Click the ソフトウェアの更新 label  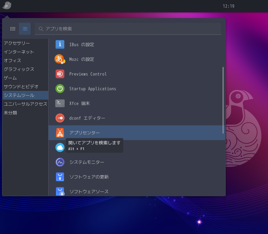point(89,177)
